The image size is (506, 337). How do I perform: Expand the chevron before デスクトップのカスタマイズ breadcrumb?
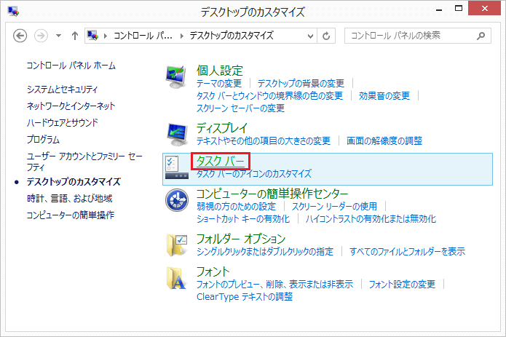(182, 36)
